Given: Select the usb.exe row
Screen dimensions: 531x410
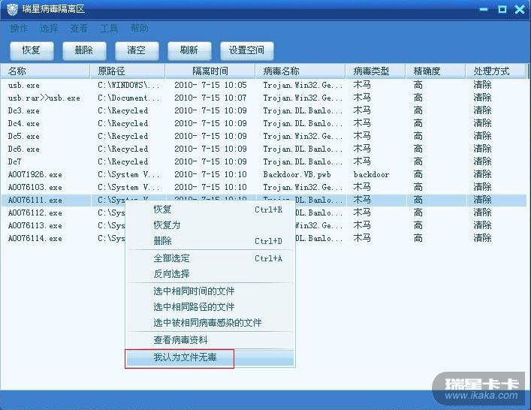Looking at the screenshot, I should point(264,85).
